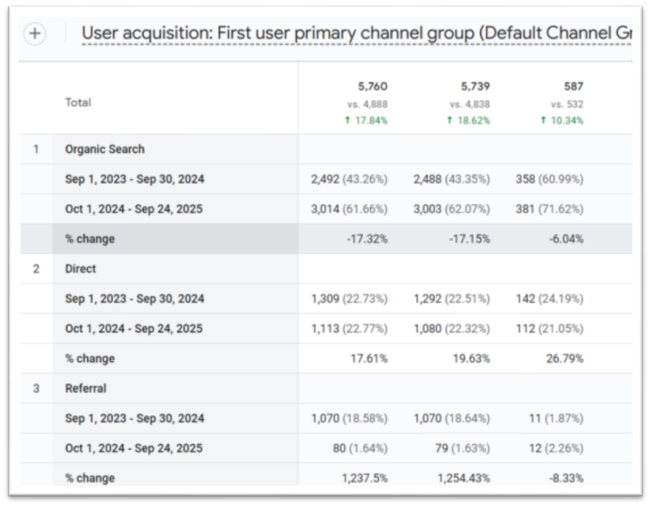Select Organic Search's % change row label
Viewport: 650px width, 506px height.
90,239
